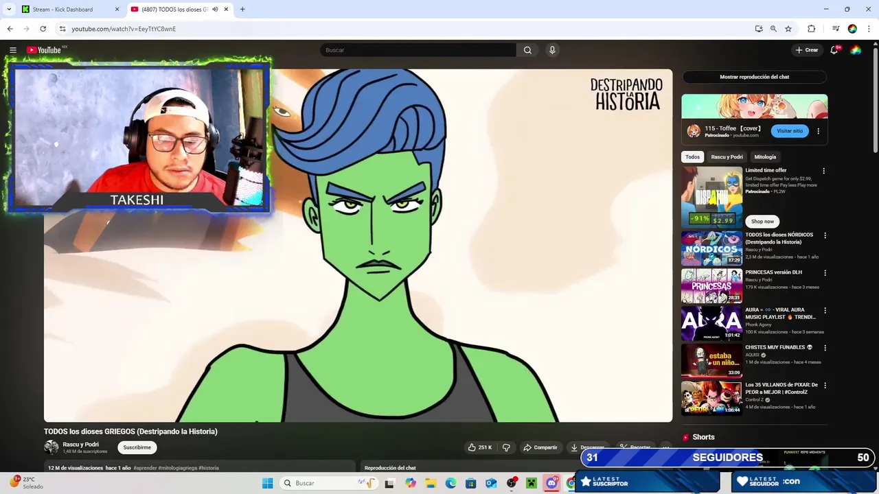The image size is (879, 494).
Task: Open the YouTube hamburger guide menu
Action: (x=12, y=50)
